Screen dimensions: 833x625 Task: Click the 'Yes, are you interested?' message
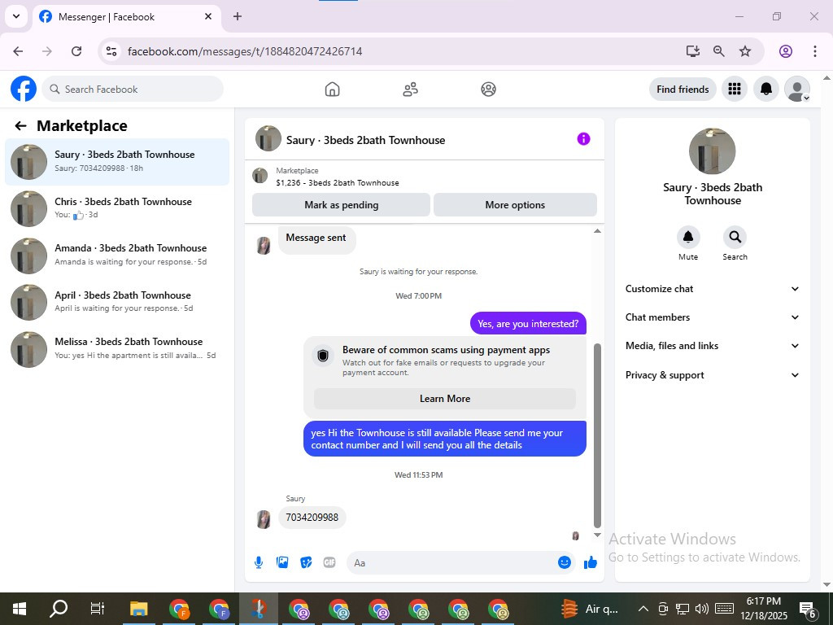[x=527, y=324]
